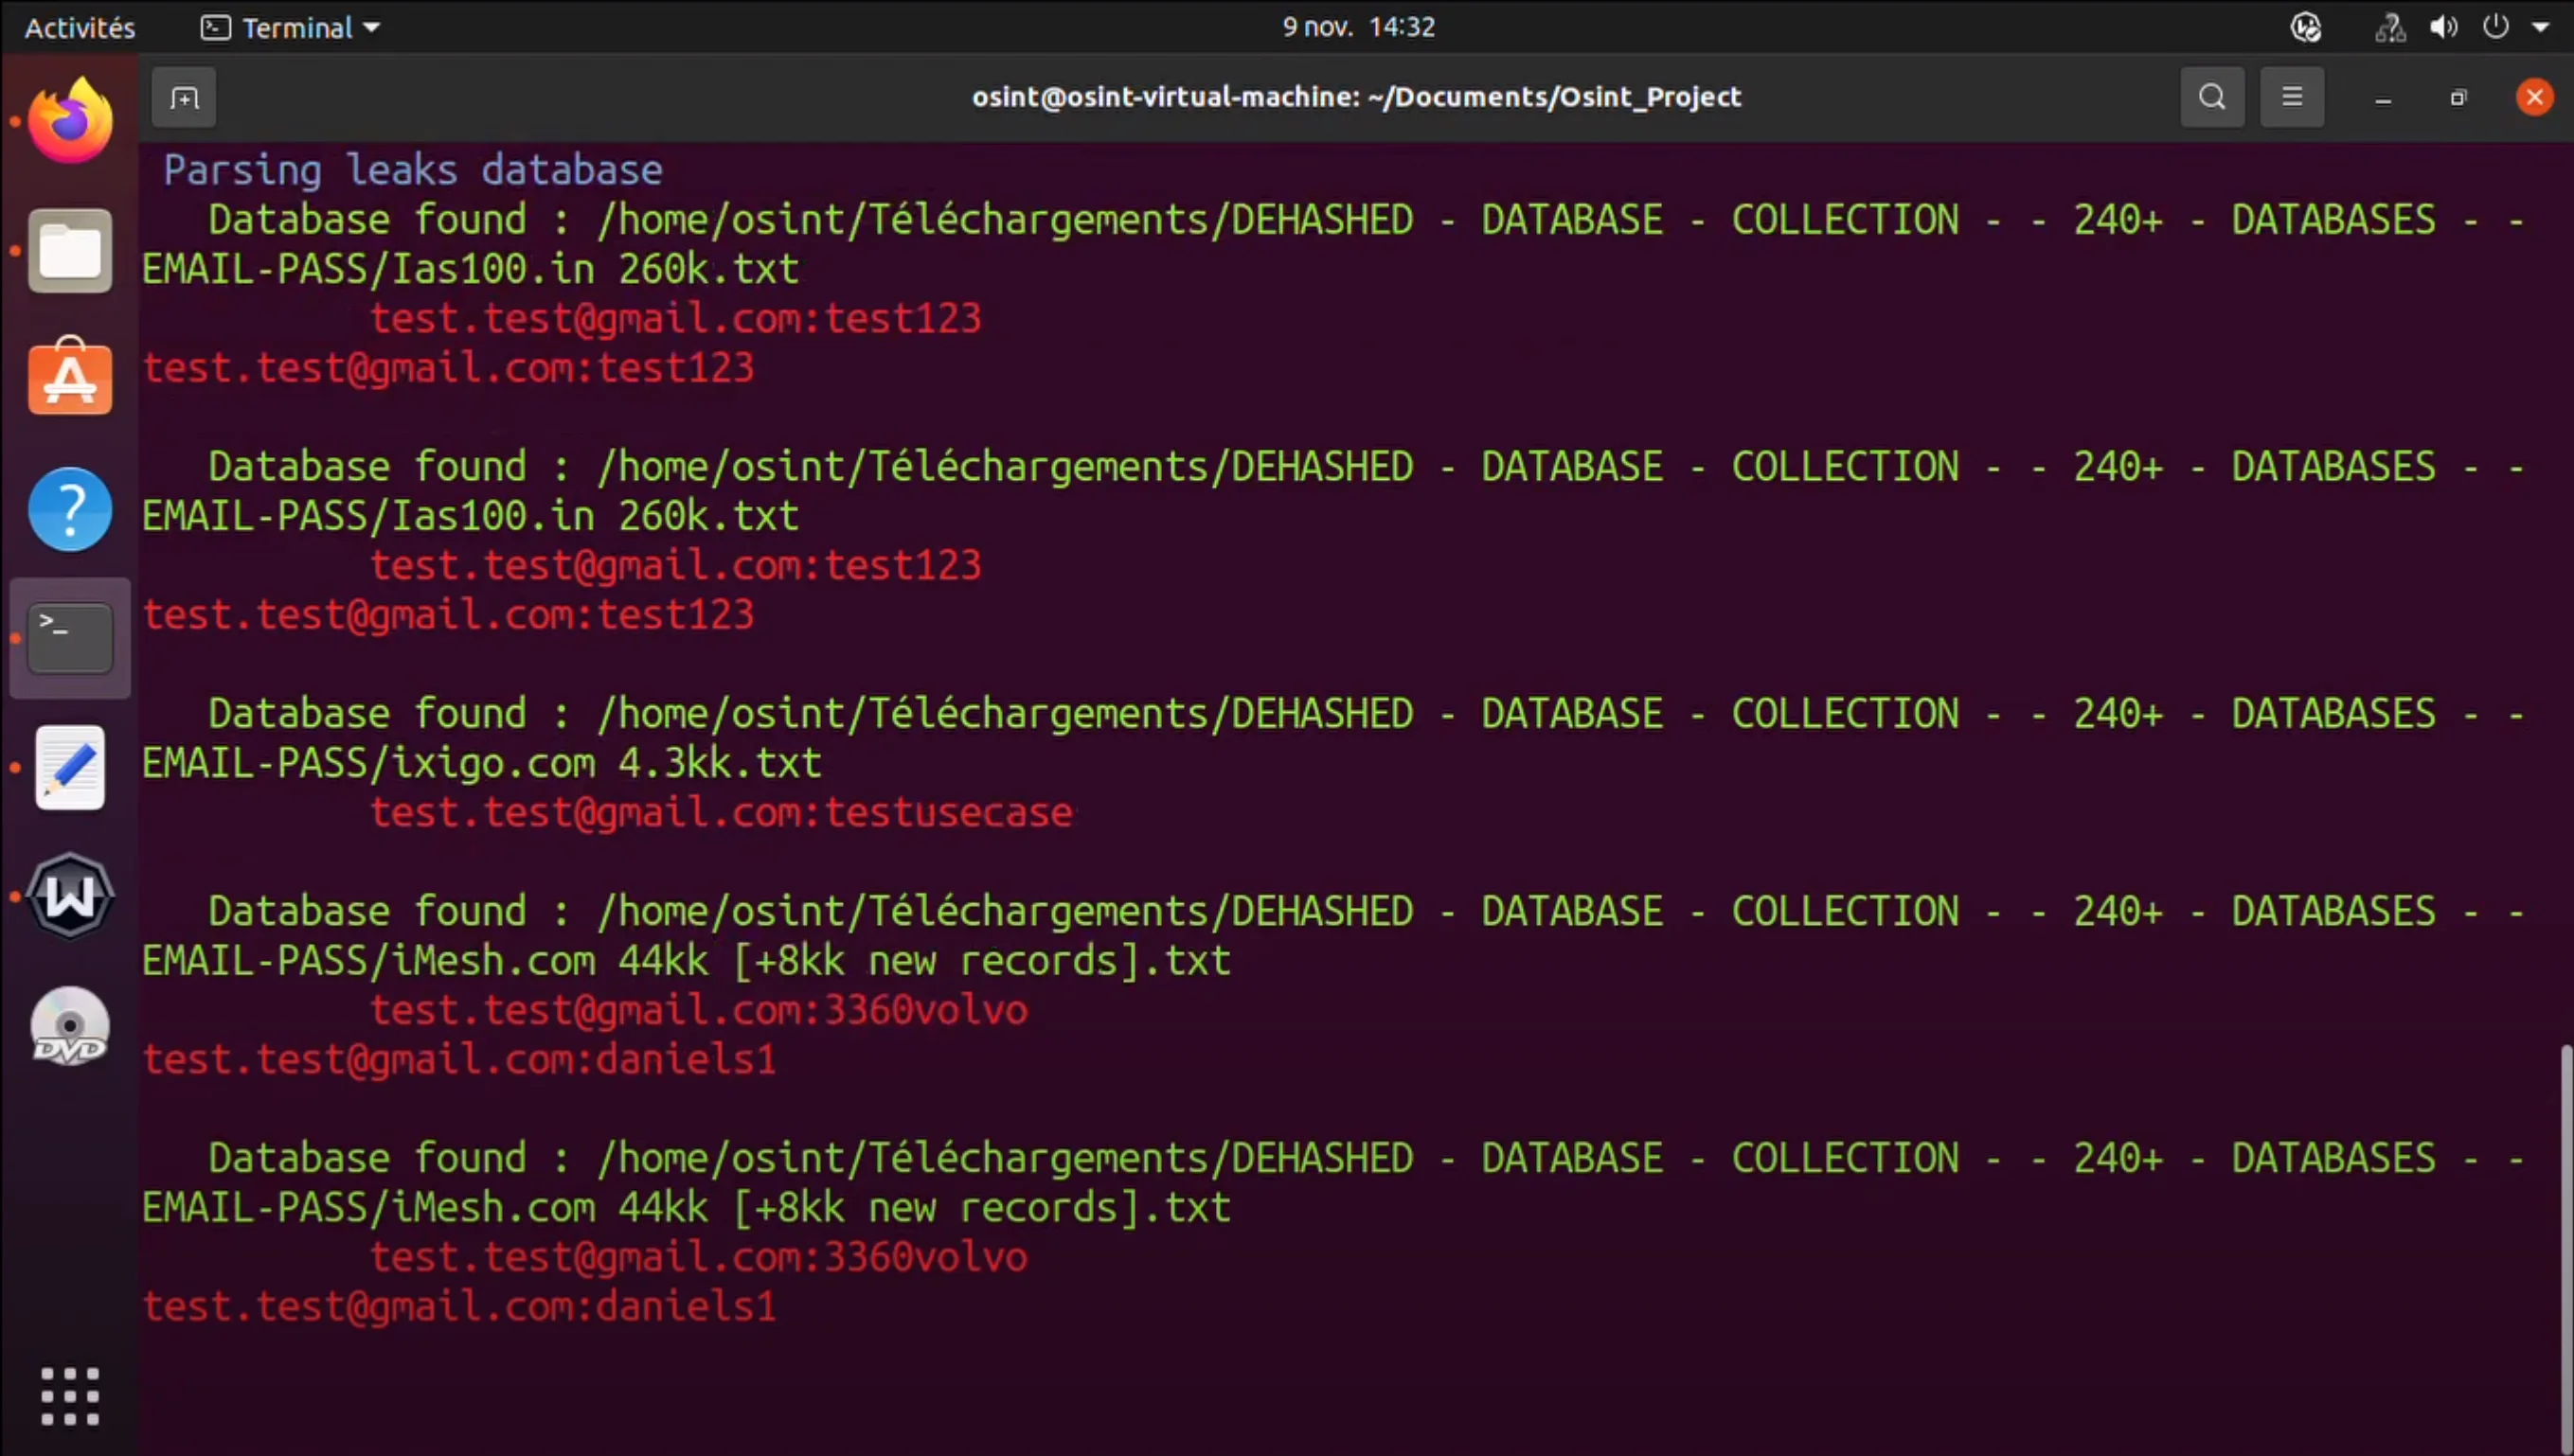Close the terminal window
This screenshot has height=1456, width=2574.
[2534, 97]
